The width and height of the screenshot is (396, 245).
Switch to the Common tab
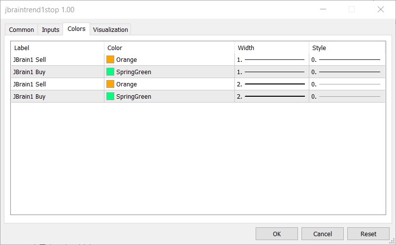(x=22, y=29)
